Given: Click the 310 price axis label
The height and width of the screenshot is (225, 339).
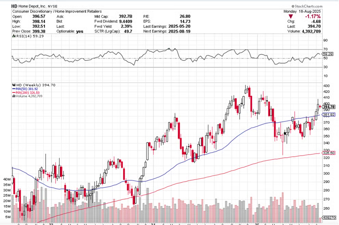Looking at the screenshot, I should pos(326,166).
